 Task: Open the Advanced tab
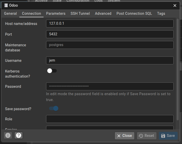[x=103, y=13]
